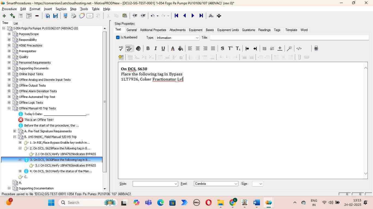Toggle spell check as you type
This screenshot has width=373, height=209.
click(x=129, y=48)
